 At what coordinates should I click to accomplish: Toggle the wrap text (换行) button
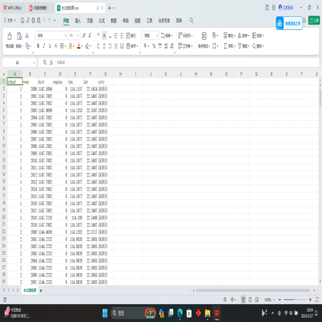[x=131, y=36]
